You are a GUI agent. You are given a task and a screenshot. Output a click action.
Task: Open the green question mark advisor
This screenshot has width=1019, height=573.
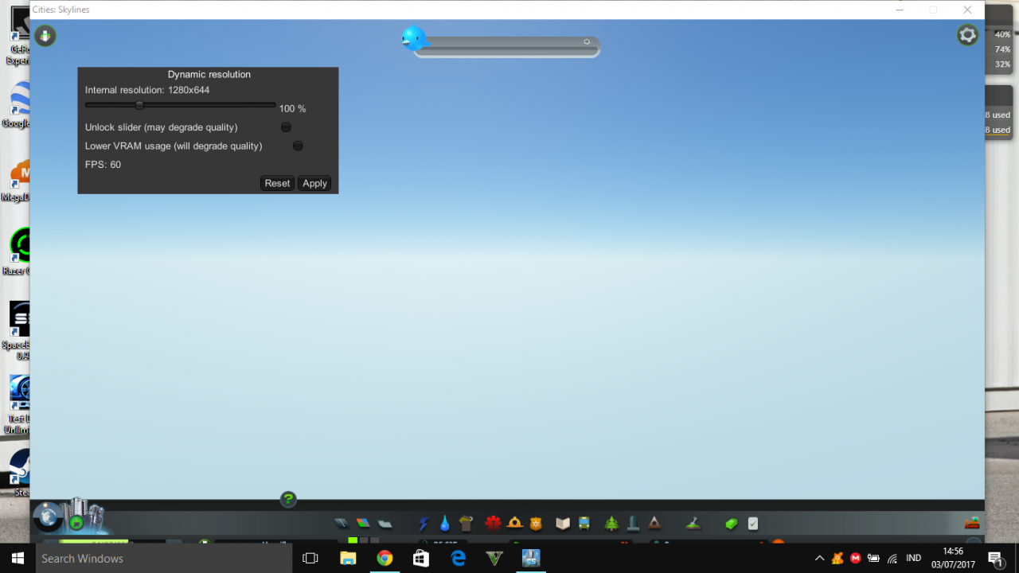[288, 499]
